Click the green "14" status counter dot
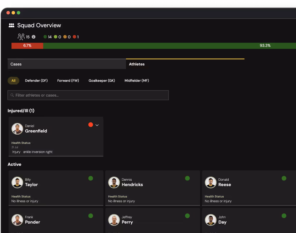 [x=45, y=37]
